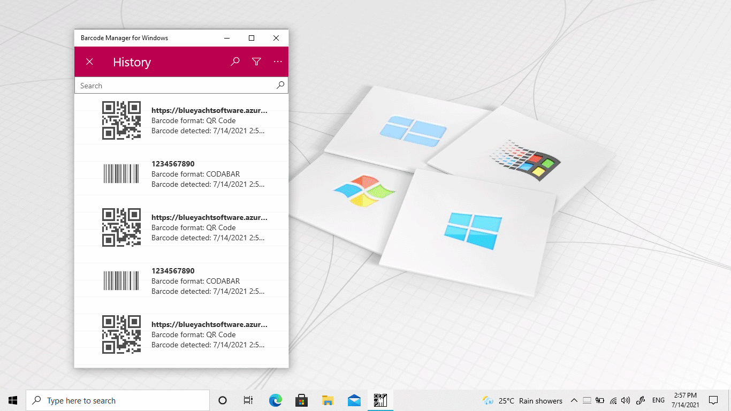Open the Mail app from the taskbar
The height and width of the screenshot is (411, 731).
coord(354,400)
